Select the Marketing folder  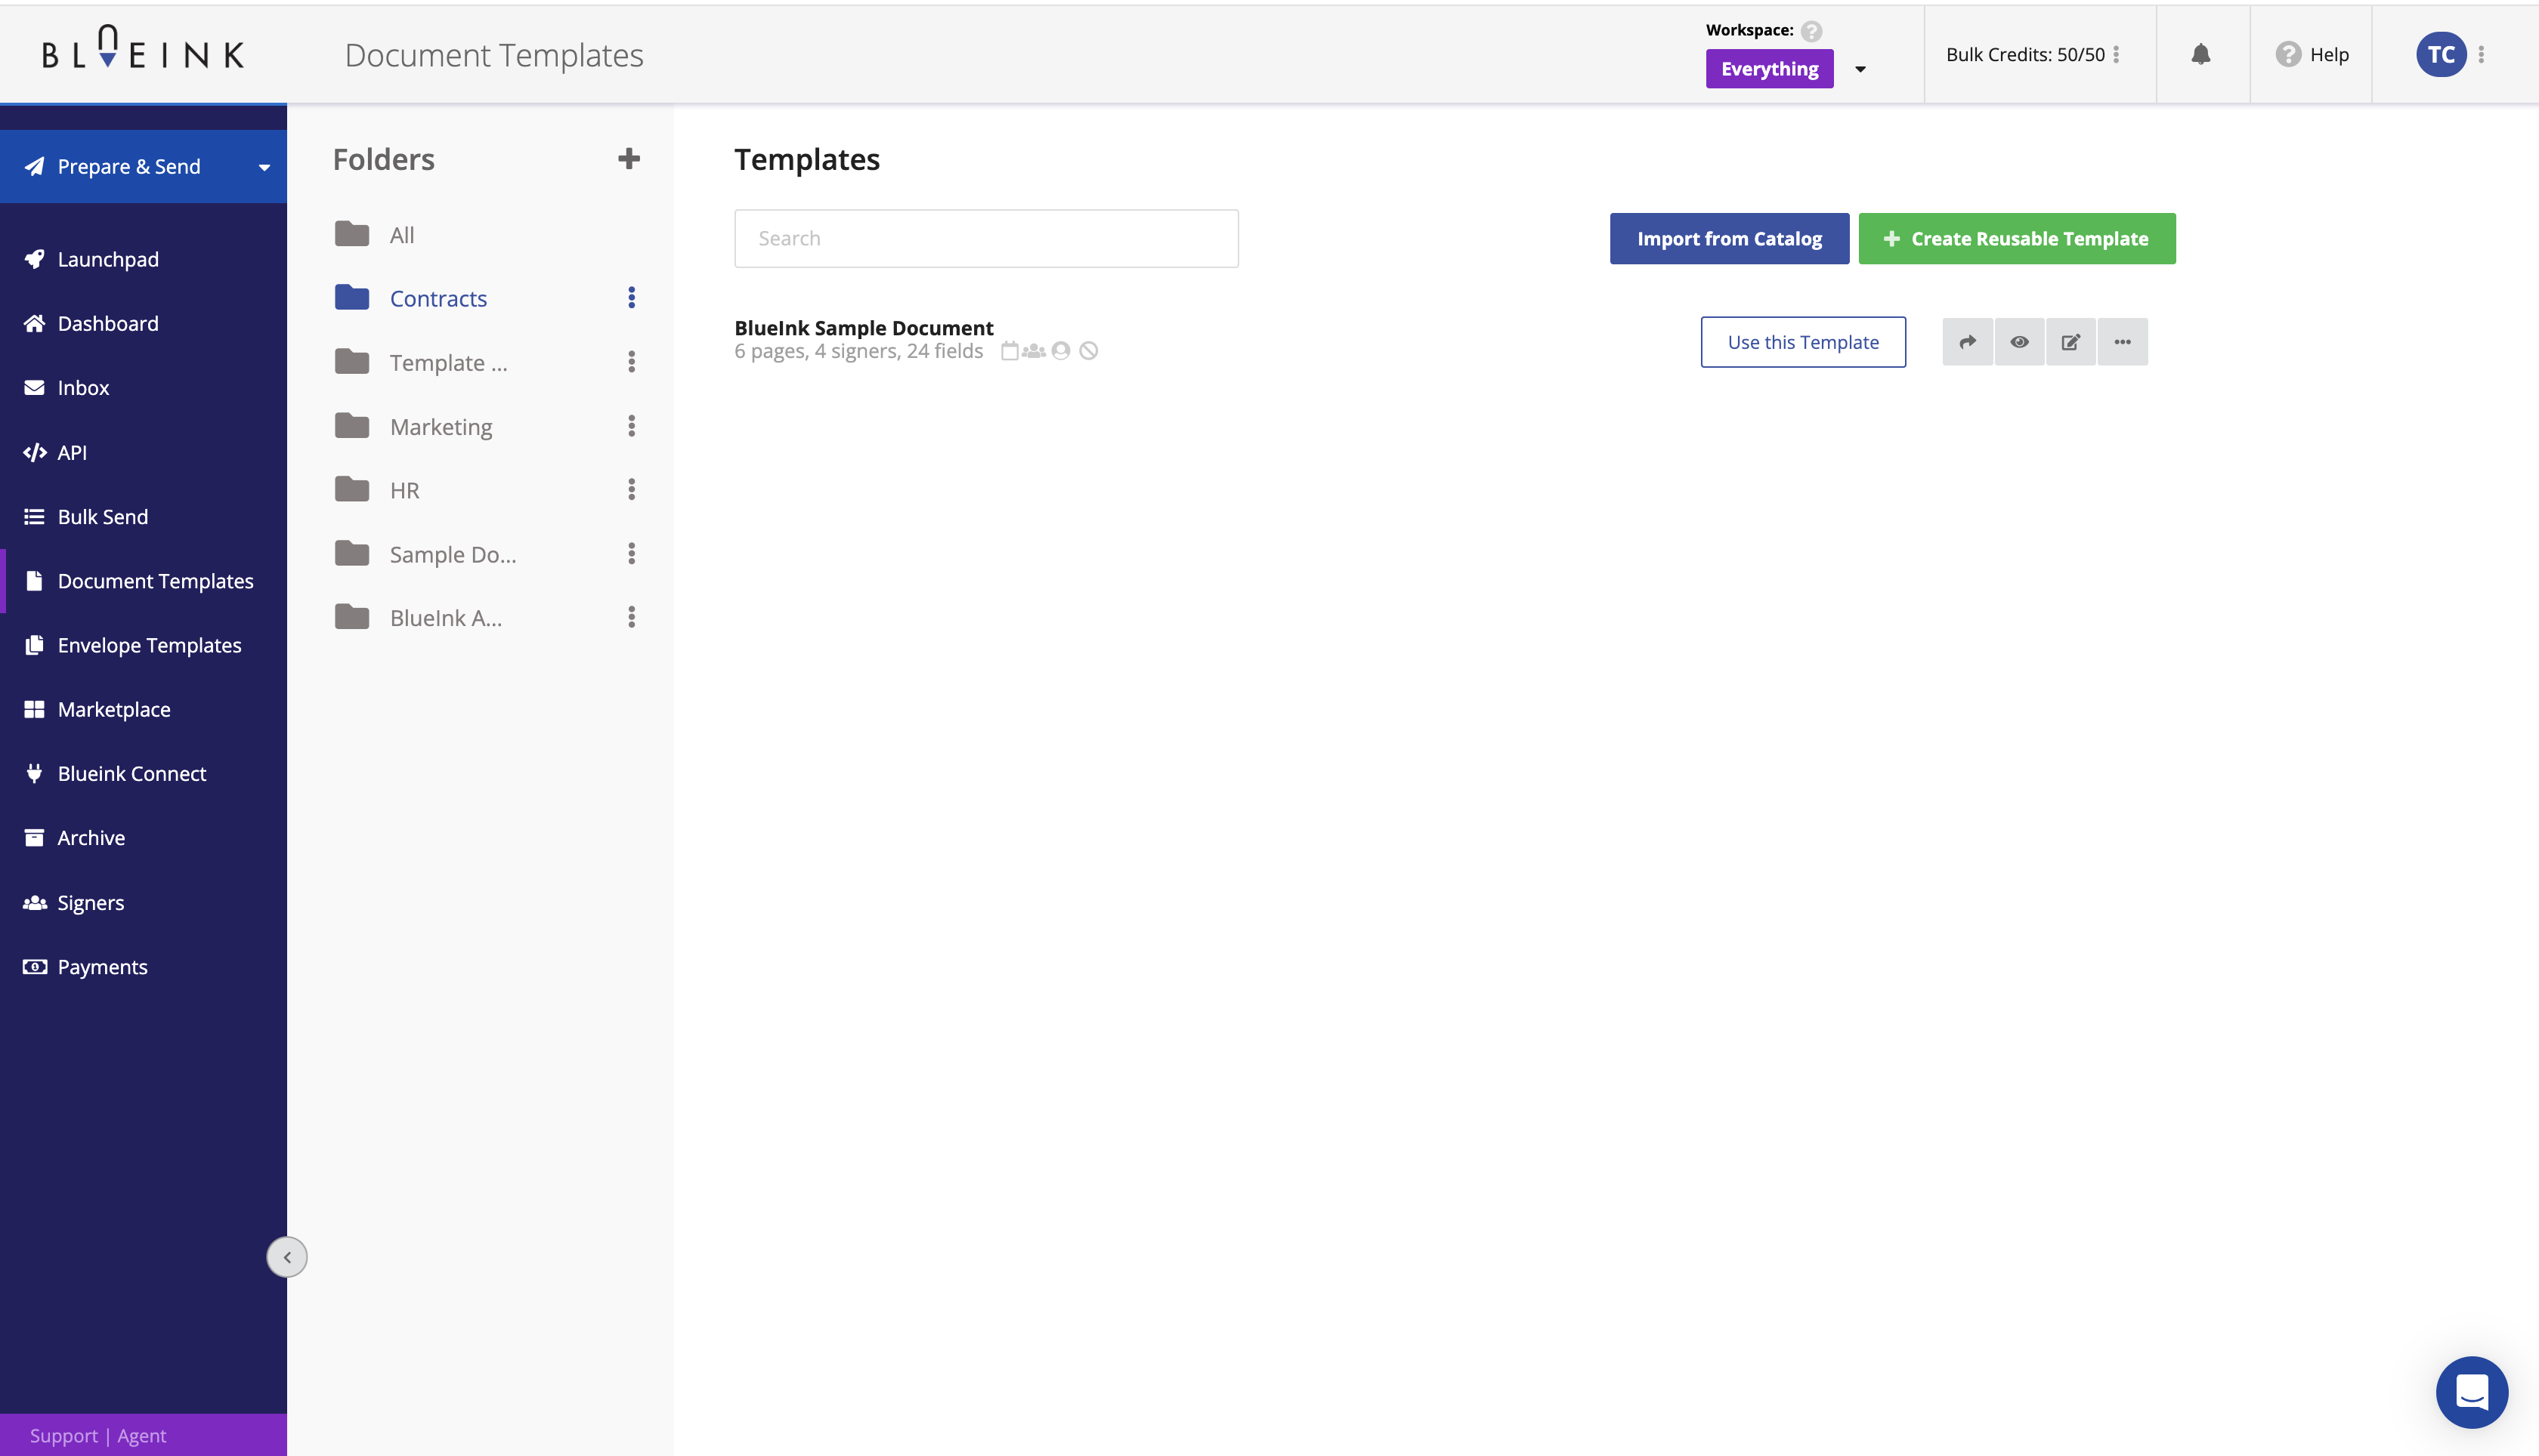(441, 426)
